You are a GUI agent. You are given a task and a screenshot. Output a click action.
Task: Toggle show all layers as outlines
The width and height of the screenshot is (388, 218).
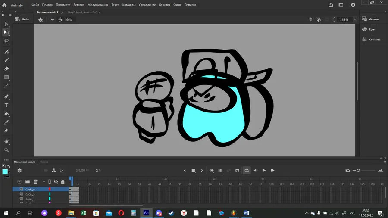(x=50, y=182)
